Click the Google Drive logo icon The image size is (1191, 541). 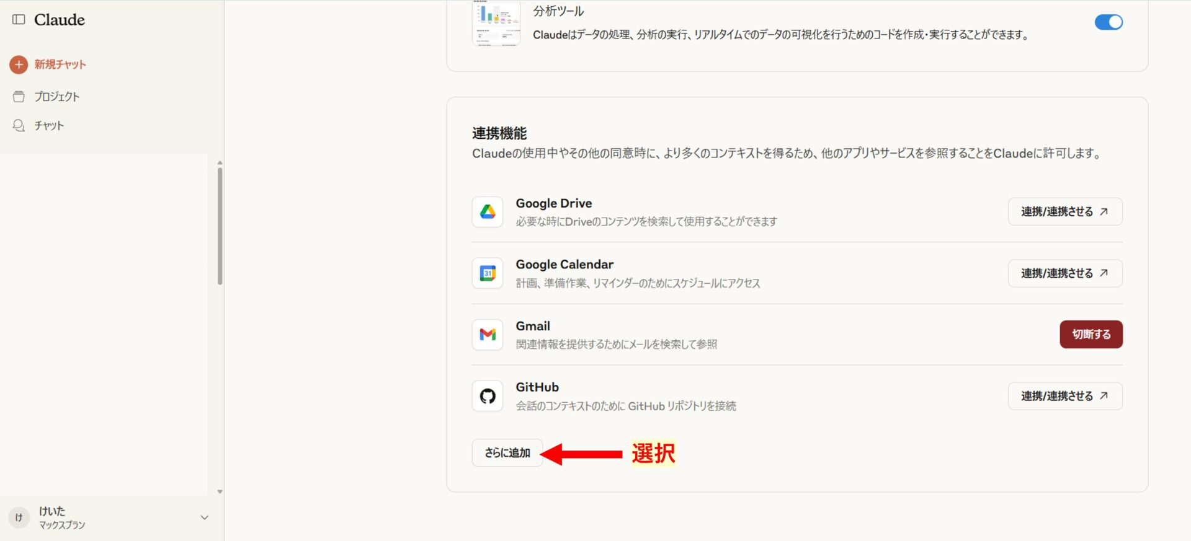pos(488,212)
